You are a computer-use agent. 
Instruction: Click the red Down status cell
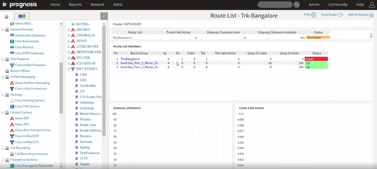pos(316,59)
